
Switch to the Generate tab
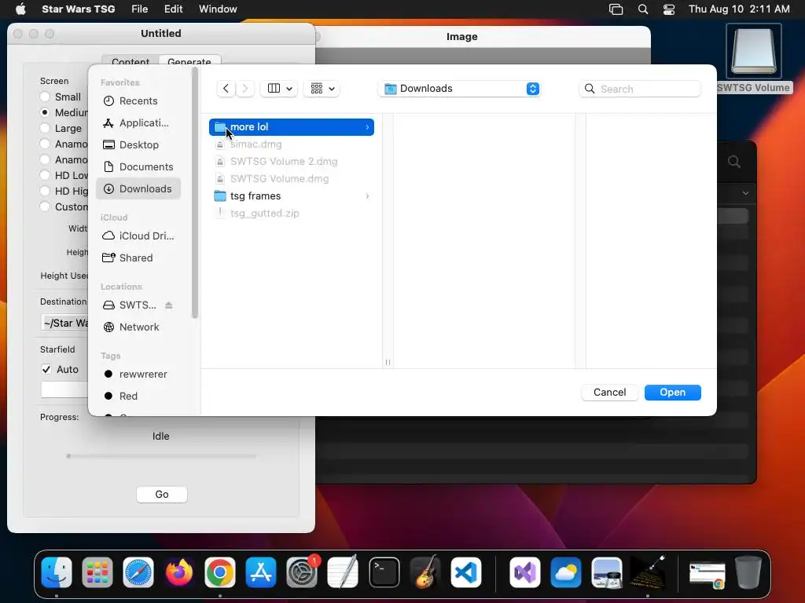[189, 61]
